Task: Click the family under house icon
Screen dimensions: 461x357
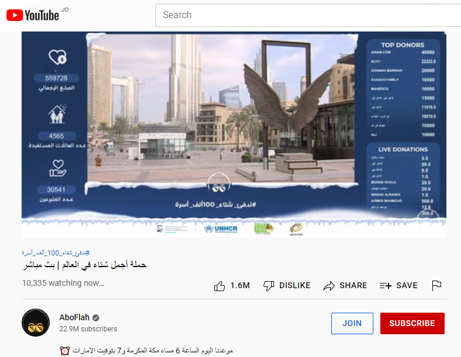Action: 57,114
